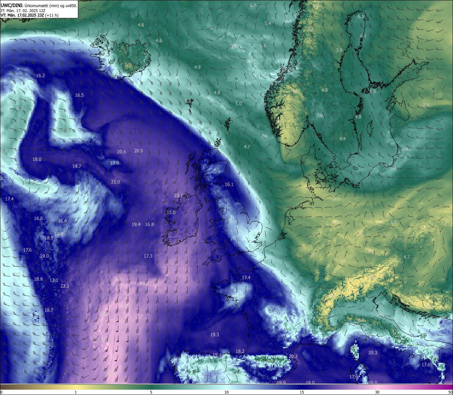This screenshot has width=453, height=395.
Task: Click the 4.4 value over Sweden
Action: [342, 139]
